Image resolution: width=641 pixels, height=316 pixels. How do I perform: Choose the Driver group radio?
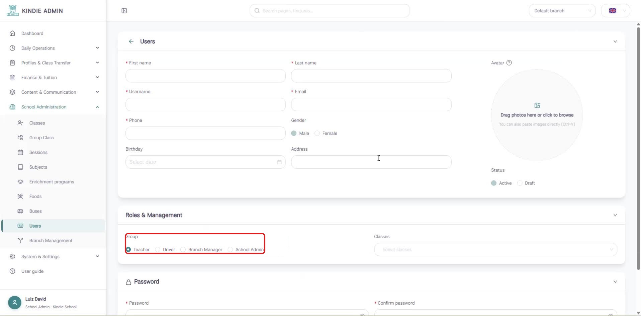point(158,250)
